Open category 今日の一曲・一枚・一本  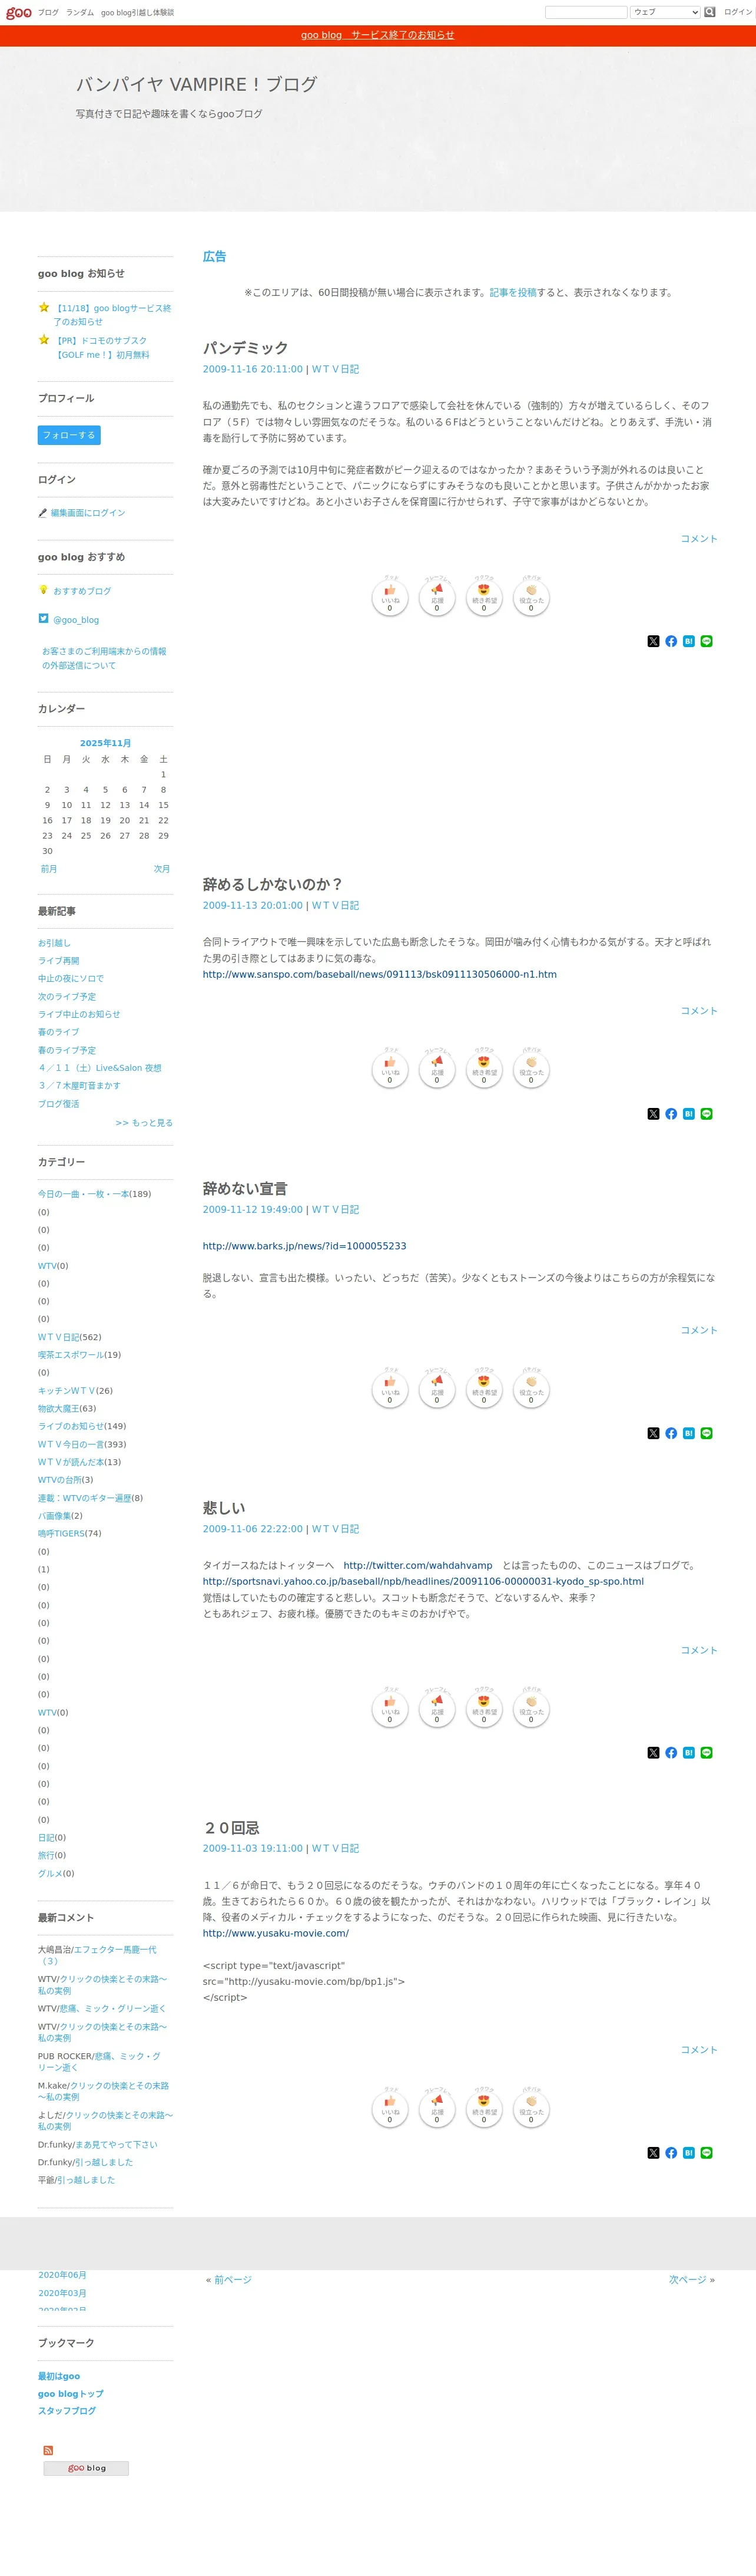(83, 1194)
